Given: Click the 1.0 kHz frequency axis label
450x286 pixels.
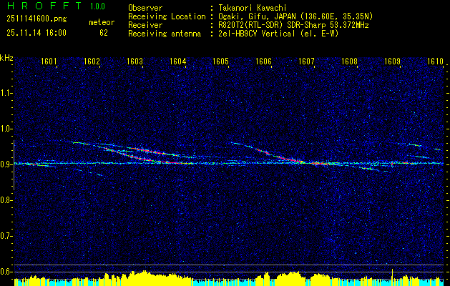Looking at the screenshot, I should click(6, 129).
